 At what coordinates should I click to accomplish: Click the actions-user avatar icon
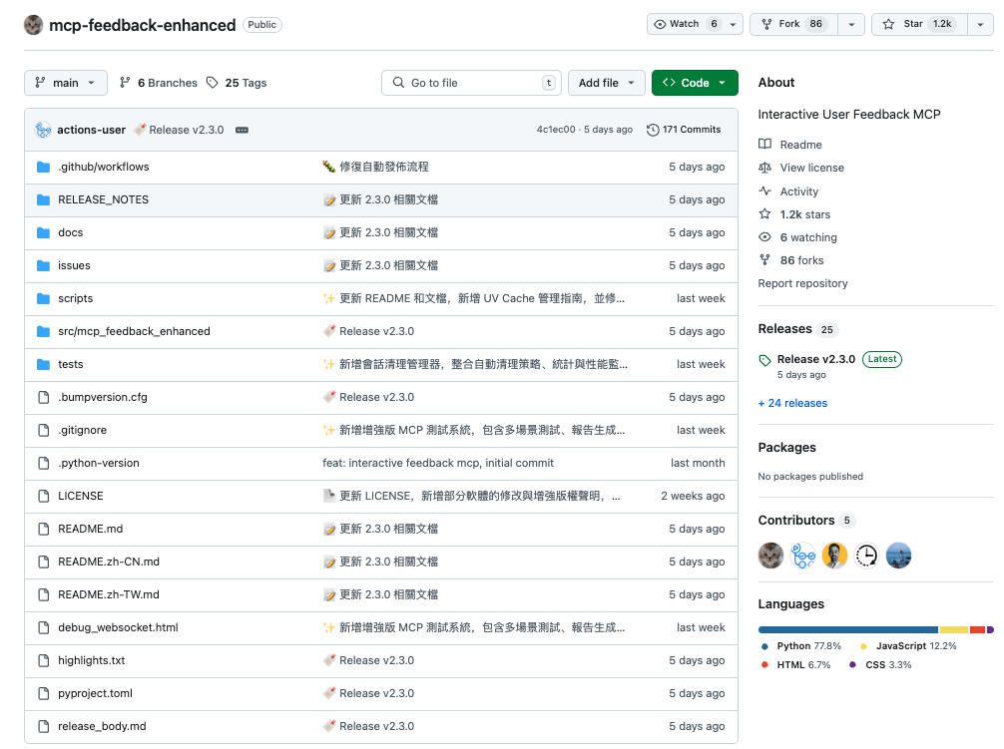[x=43, y=130]
